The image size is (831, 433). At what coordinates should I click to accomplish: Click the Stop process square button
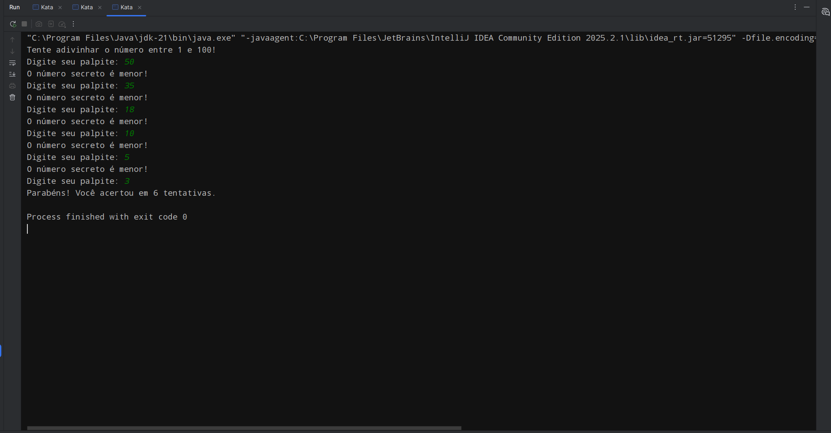click(x=25, y=24)
